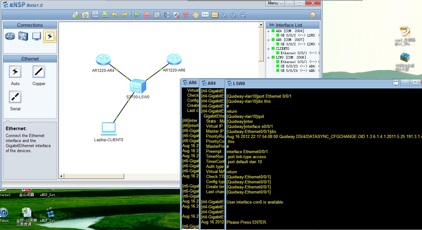Open the Menu dropdown in title bar

[275, 3]
